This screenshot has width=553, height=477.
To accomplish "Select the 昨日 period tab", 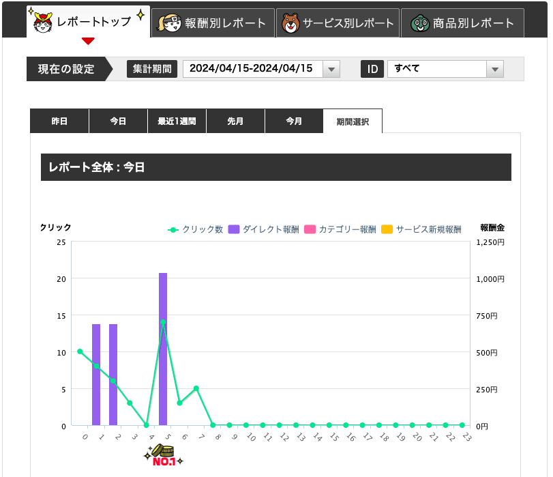I will (x=59, y=121).
